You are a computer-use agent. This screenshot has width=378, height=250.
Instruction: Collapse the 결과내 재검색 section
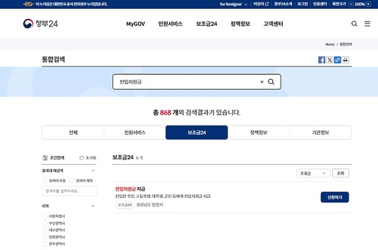(93, 171)
